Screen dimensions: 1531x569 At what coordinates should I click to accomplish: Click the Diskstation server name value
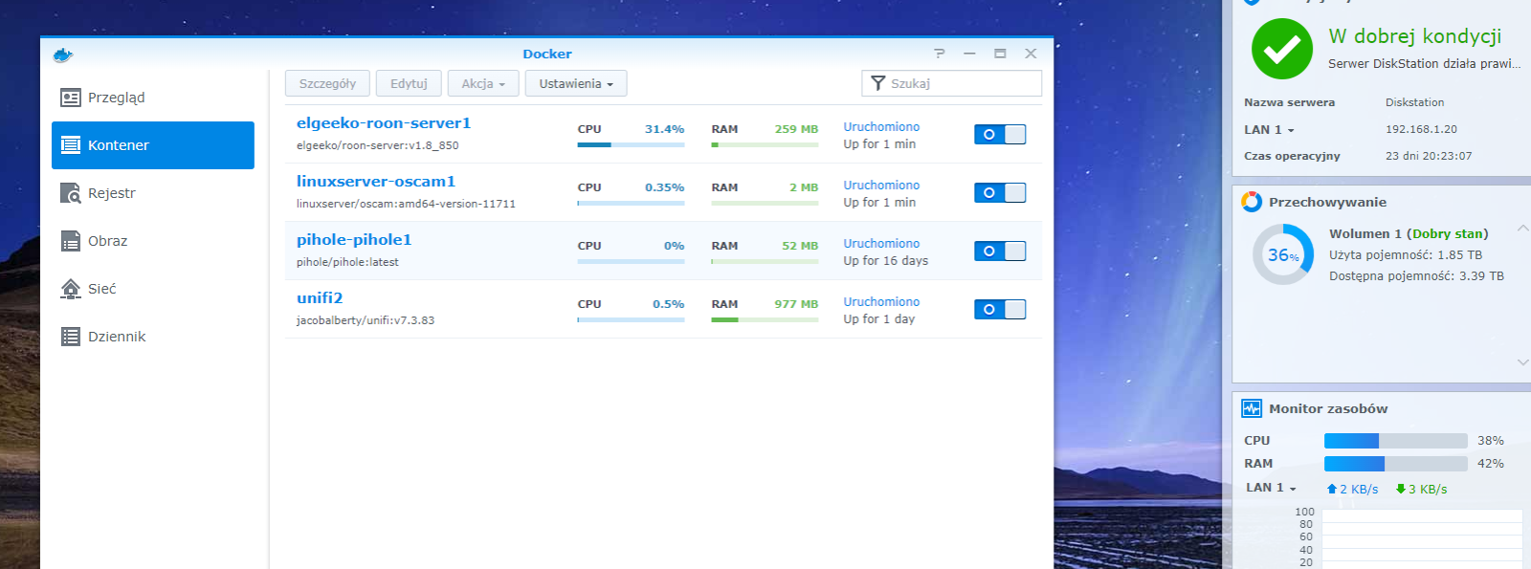click(1414, 102)
